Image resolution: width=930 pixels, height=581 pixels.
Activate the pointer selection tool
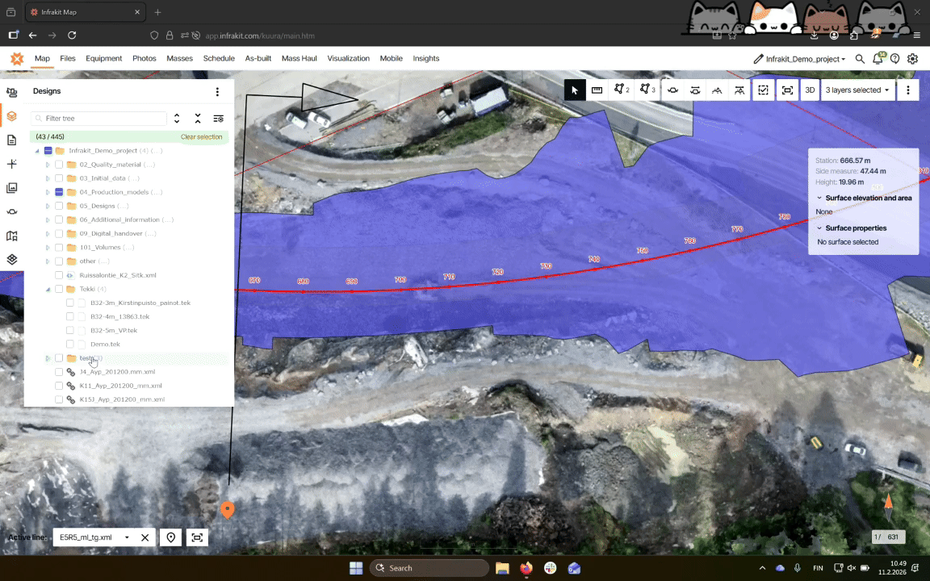point(574,90)
